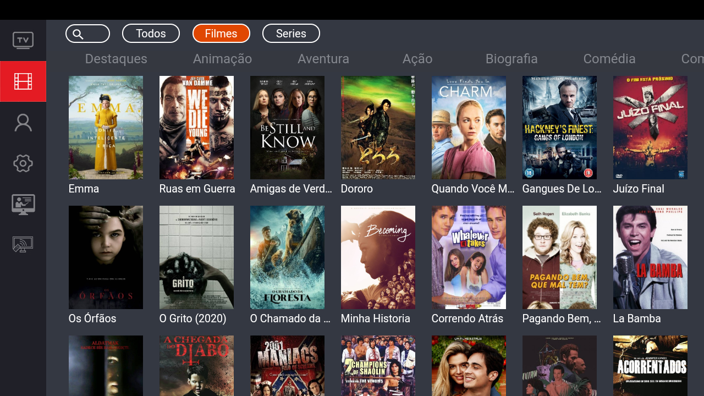
Task: Select the movies film-strip sidebar icon
Action: click(23, 81)
